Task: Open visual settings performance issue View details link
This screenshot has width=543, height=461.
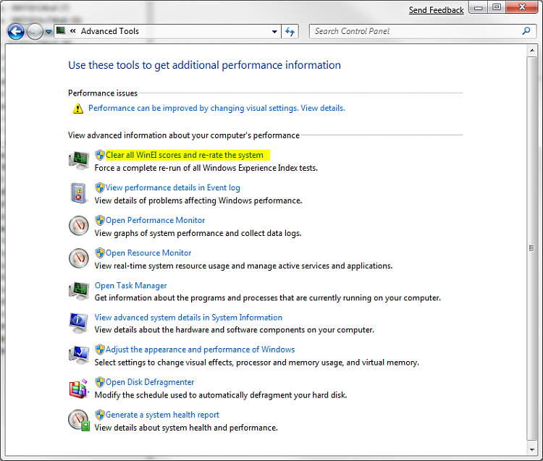Action: pyautogui.click(x=216, y=108)
